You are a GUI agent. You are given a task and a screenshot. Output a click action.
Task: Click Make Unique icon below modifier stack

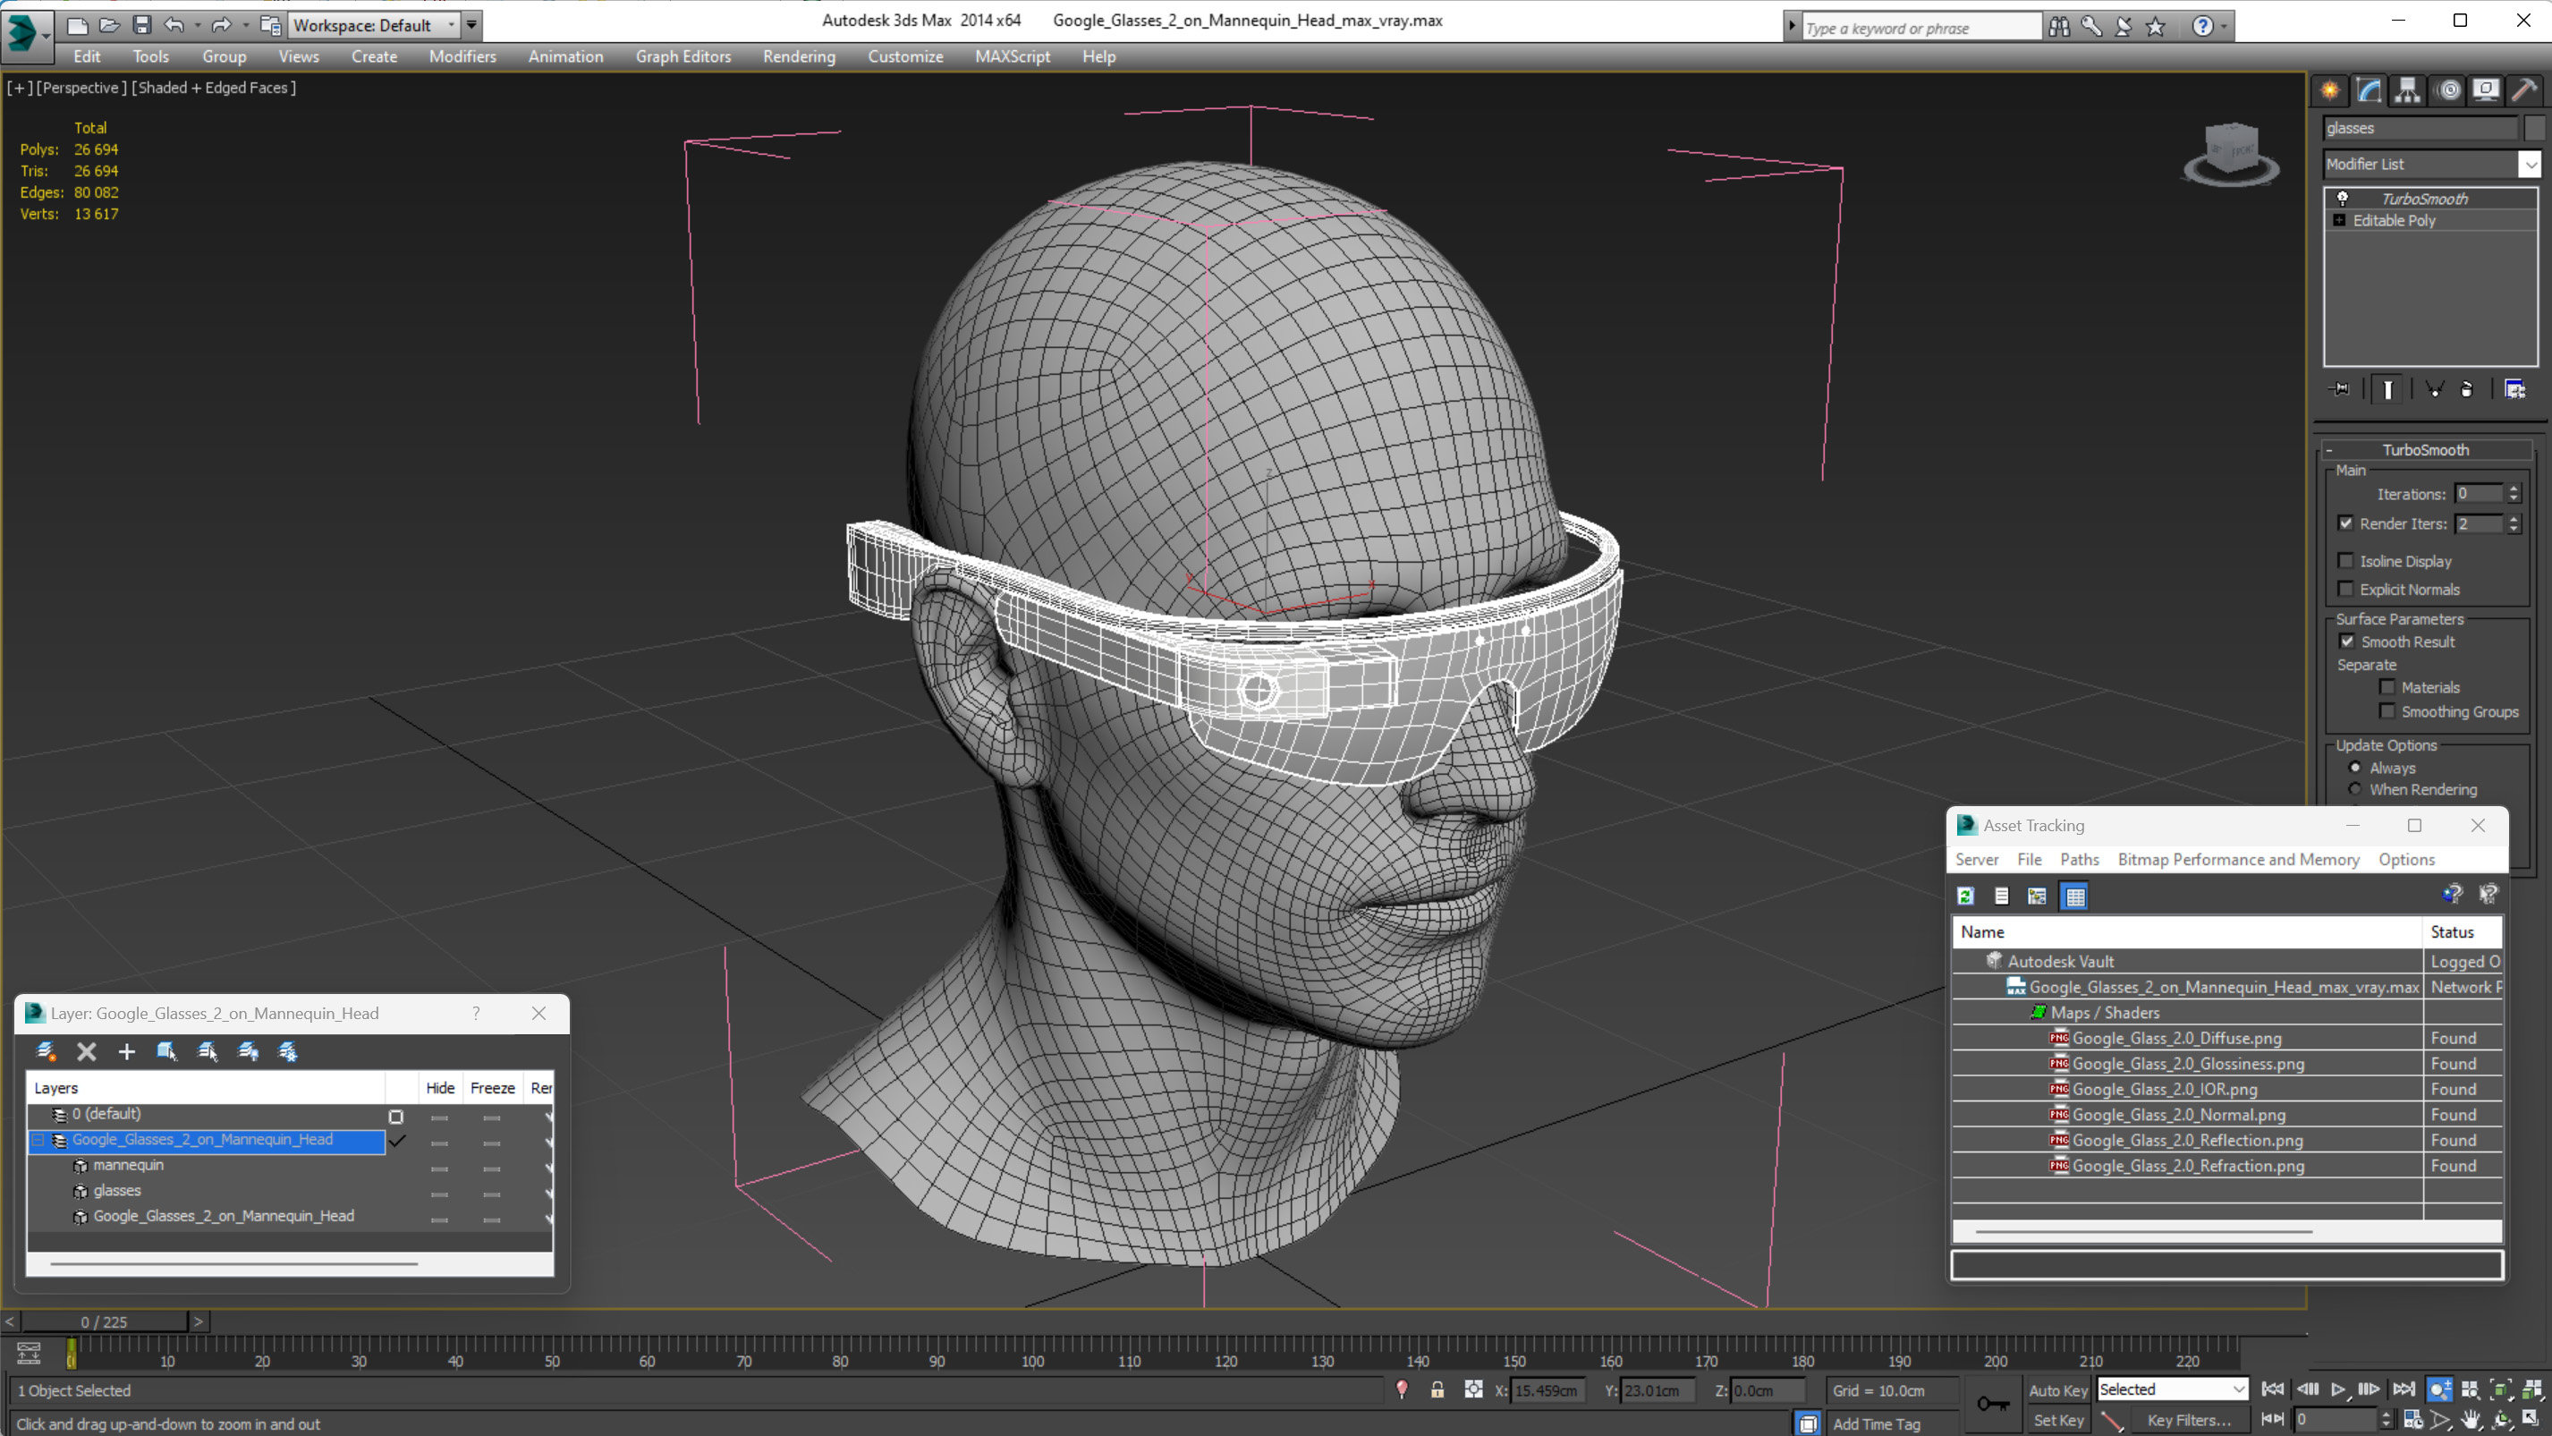[2434, 388]
